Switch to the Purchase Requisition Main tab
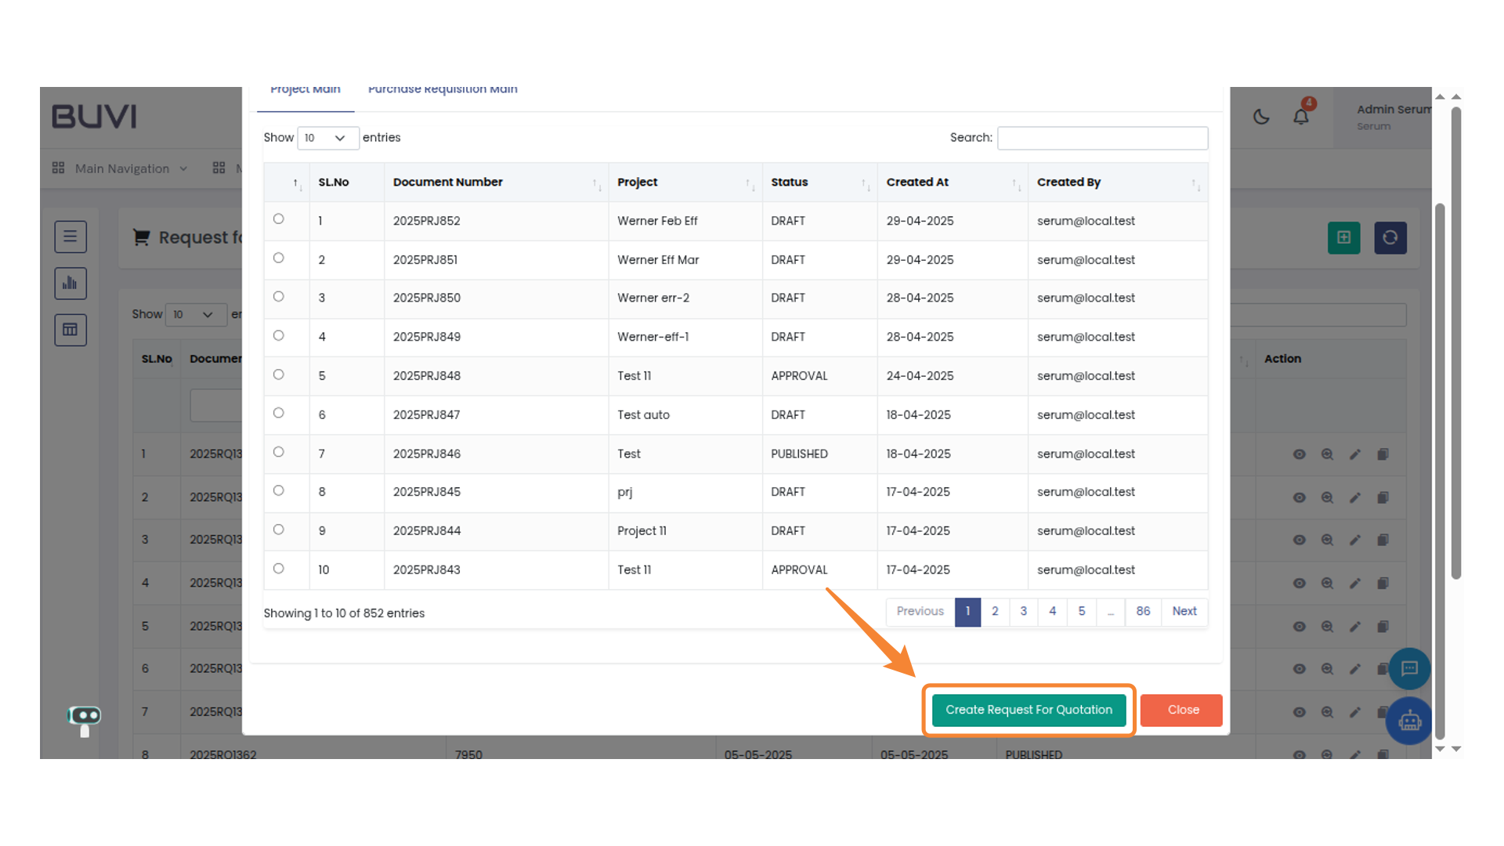This screenshot has width=1504, height=846. (443, 89)
